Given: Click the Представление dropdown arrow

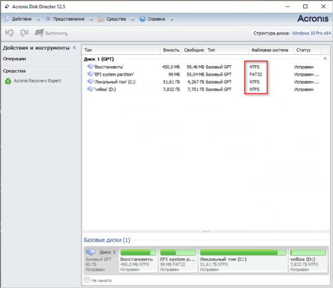Looking at the screenshot, I should (91, 19).
